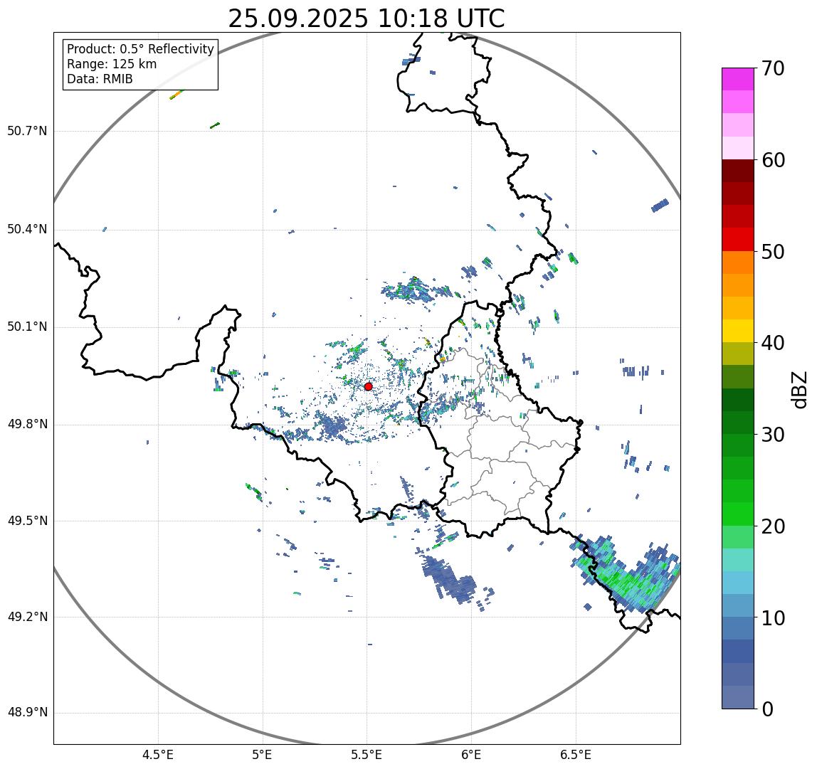Image resolution: width=817 pixels, height=769 pixels.
Task: Click the 48.9°N latitude tick label
Action: (x=27, y=713)
